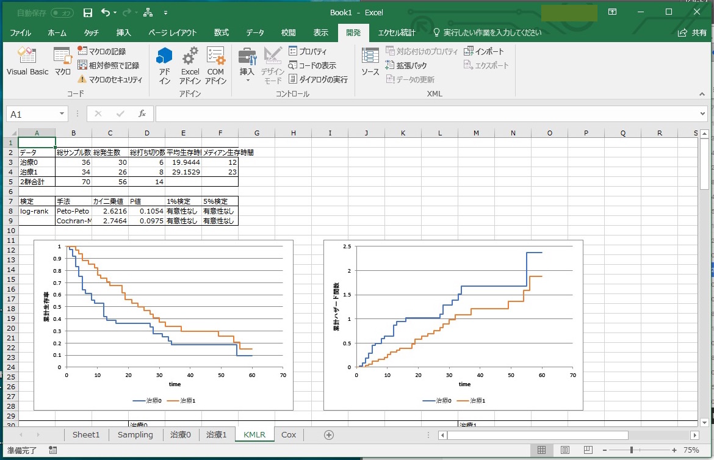Open マクロのセキュリティ settings
The image size is (714, 460).
[114, 78]
